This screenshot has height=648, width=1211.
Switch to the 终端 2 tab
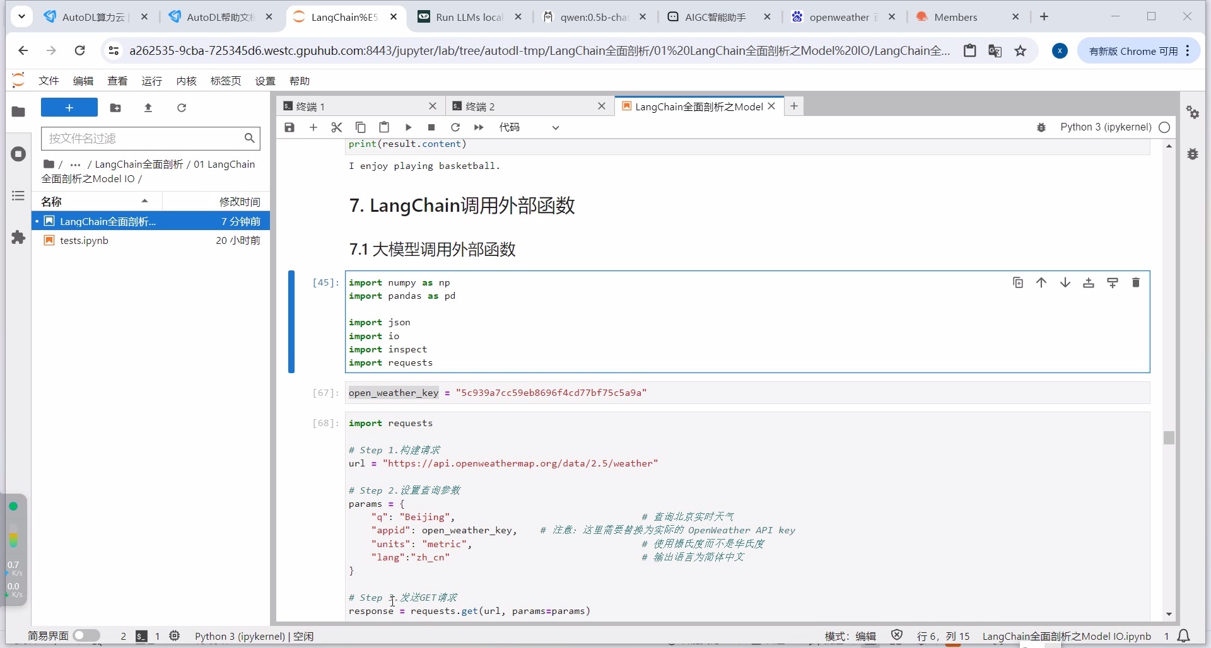point(480,107)
